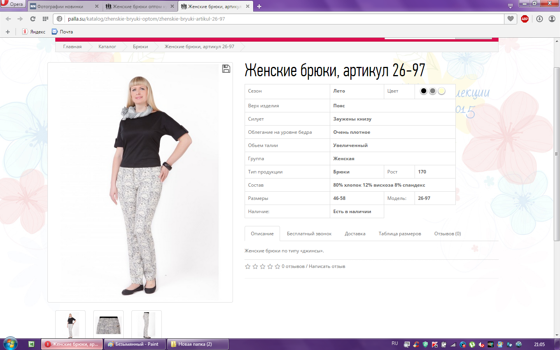Click the 80% хлопок composition value
Image resolution: width=560 pixels, height=350 pixels.
(379, 185)
